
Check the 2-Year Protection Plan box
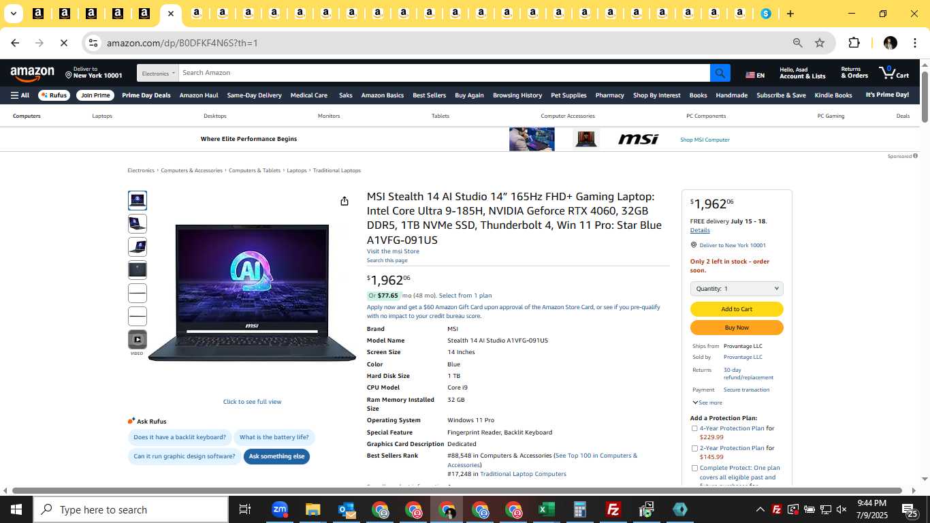point(694,448)
